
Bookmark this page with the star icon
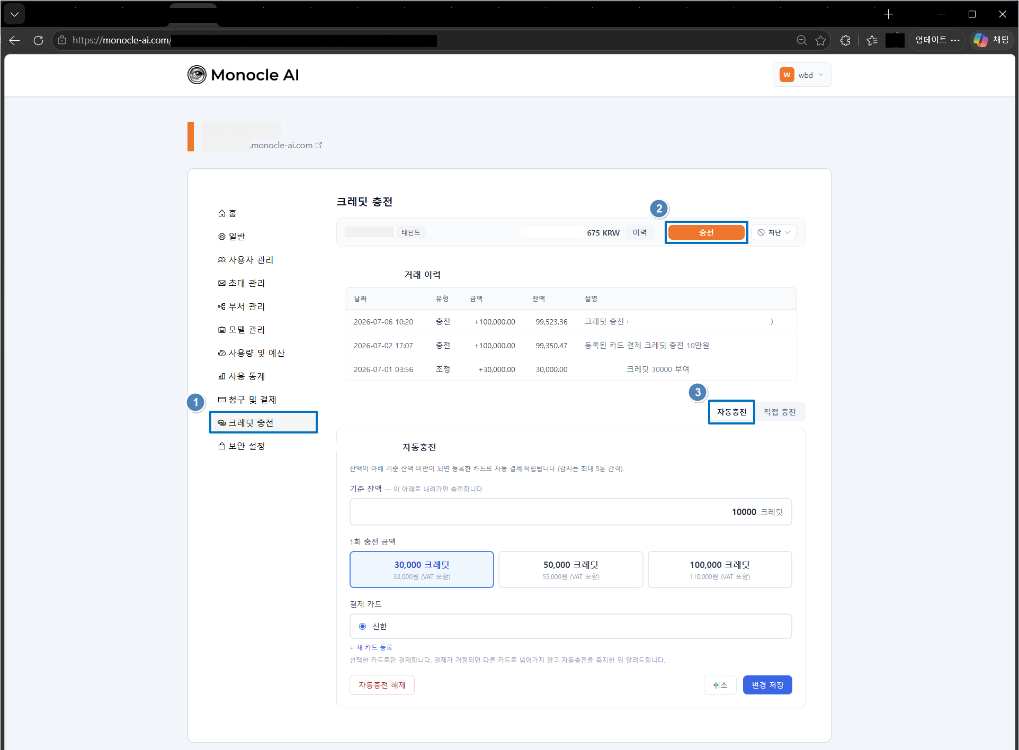coord(820,40)
